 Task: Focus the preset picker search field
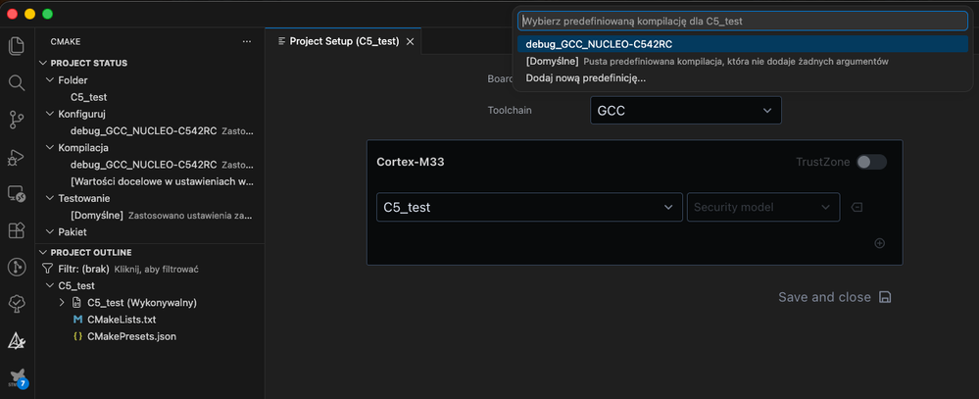tap(743, 21)
